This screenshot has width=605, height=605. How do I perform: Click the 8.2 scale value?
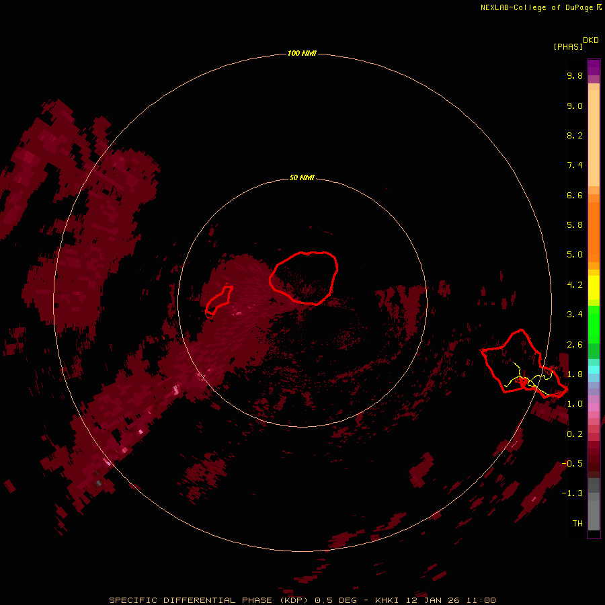pyautogui.click(x=575, y=135)
